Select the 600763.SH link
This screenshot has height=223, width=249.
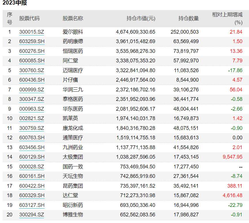click(x=32, y=138)
